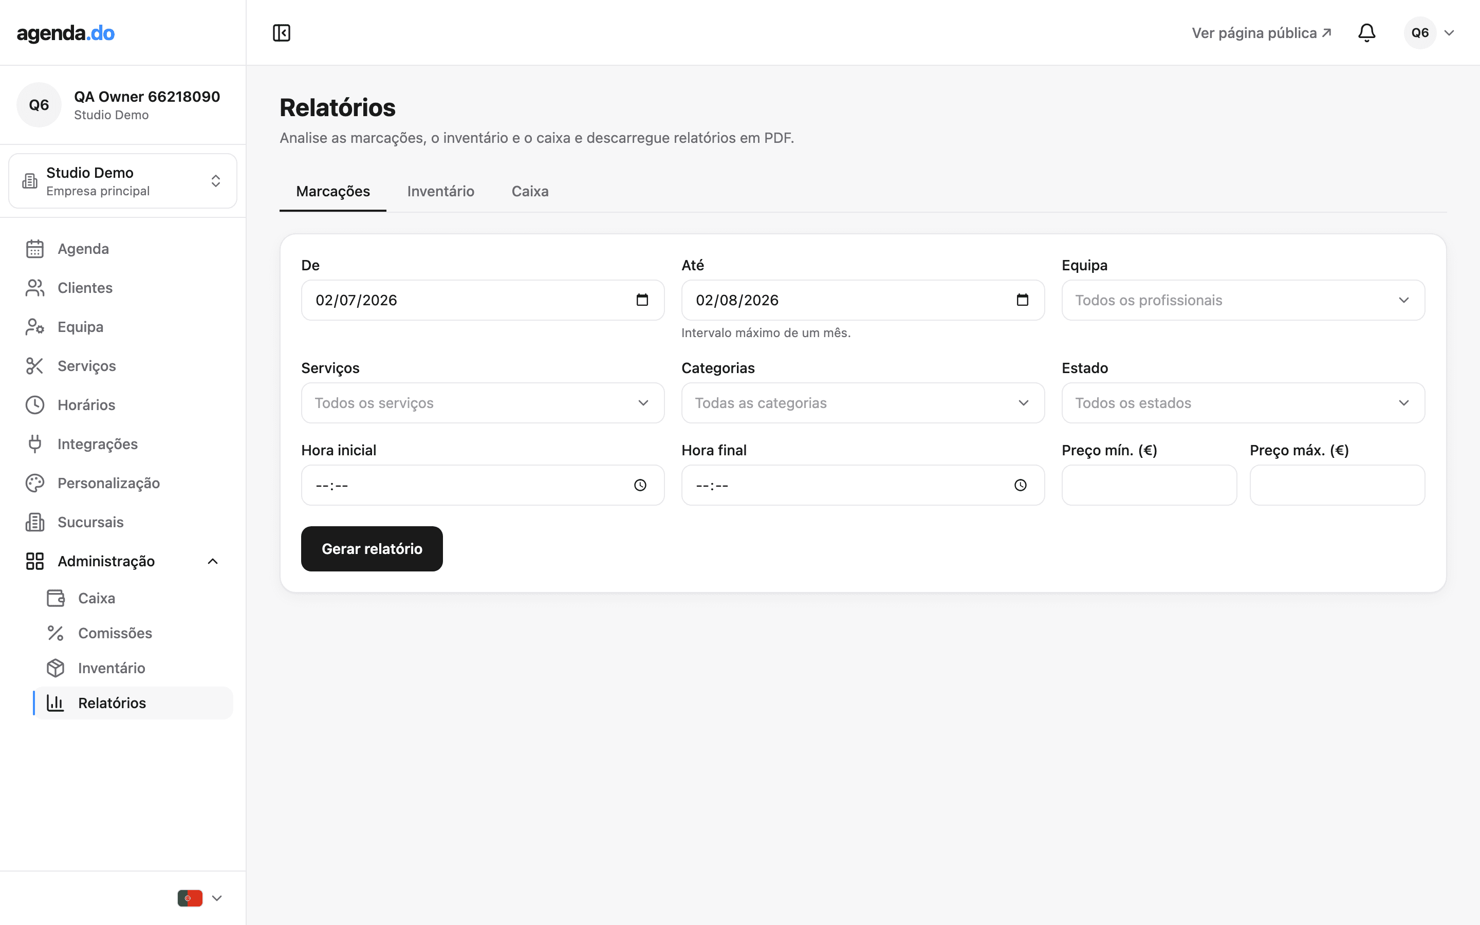Open Personalização via the palette icon
Screen dimensions: 1480x925
[35, 483]
